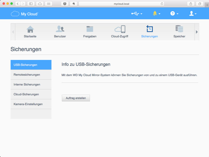This screenshot has height=157, width=209.
Task: Open the Speicher storage icon
Action: [x=179, y=29]
